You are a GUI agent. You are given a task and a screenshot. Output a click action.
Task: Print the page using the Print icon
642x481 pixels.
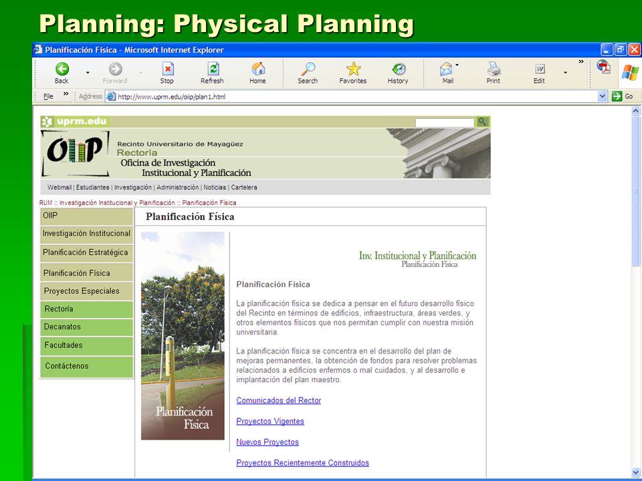[494, 69]
